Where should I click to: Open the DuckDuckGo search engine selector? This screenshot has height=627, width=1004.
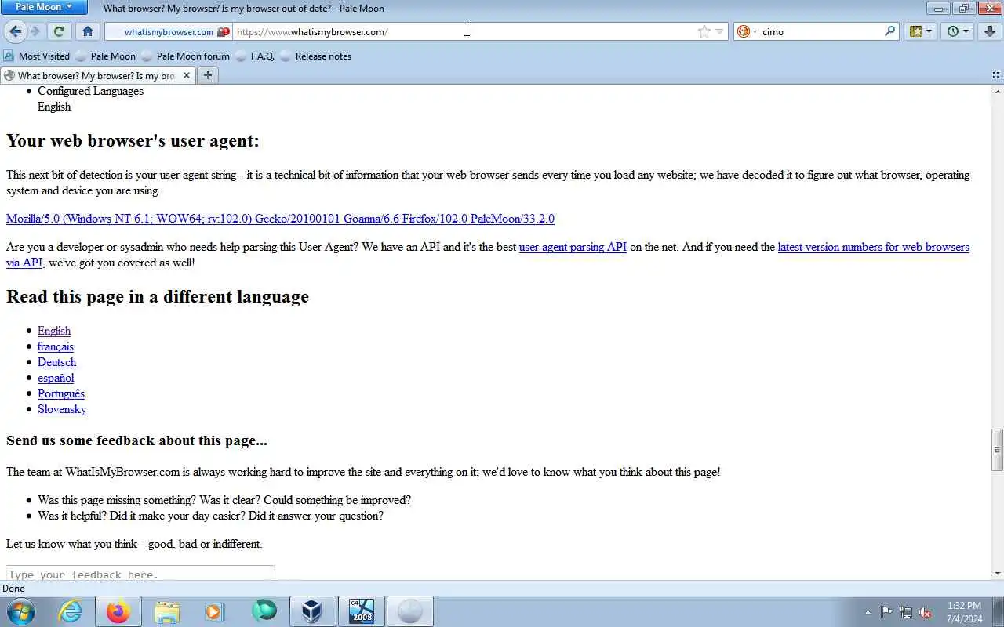748,31
